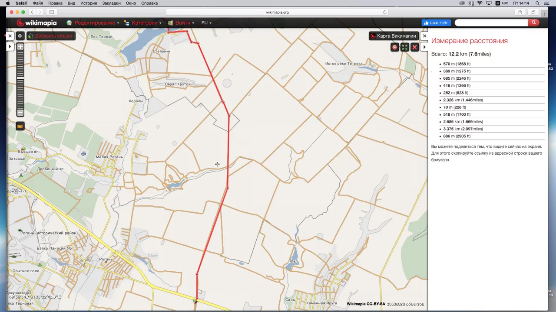Screen dimensions: 556x312
Task: Click the Степанки place label on the map
Action: (162, 51)
